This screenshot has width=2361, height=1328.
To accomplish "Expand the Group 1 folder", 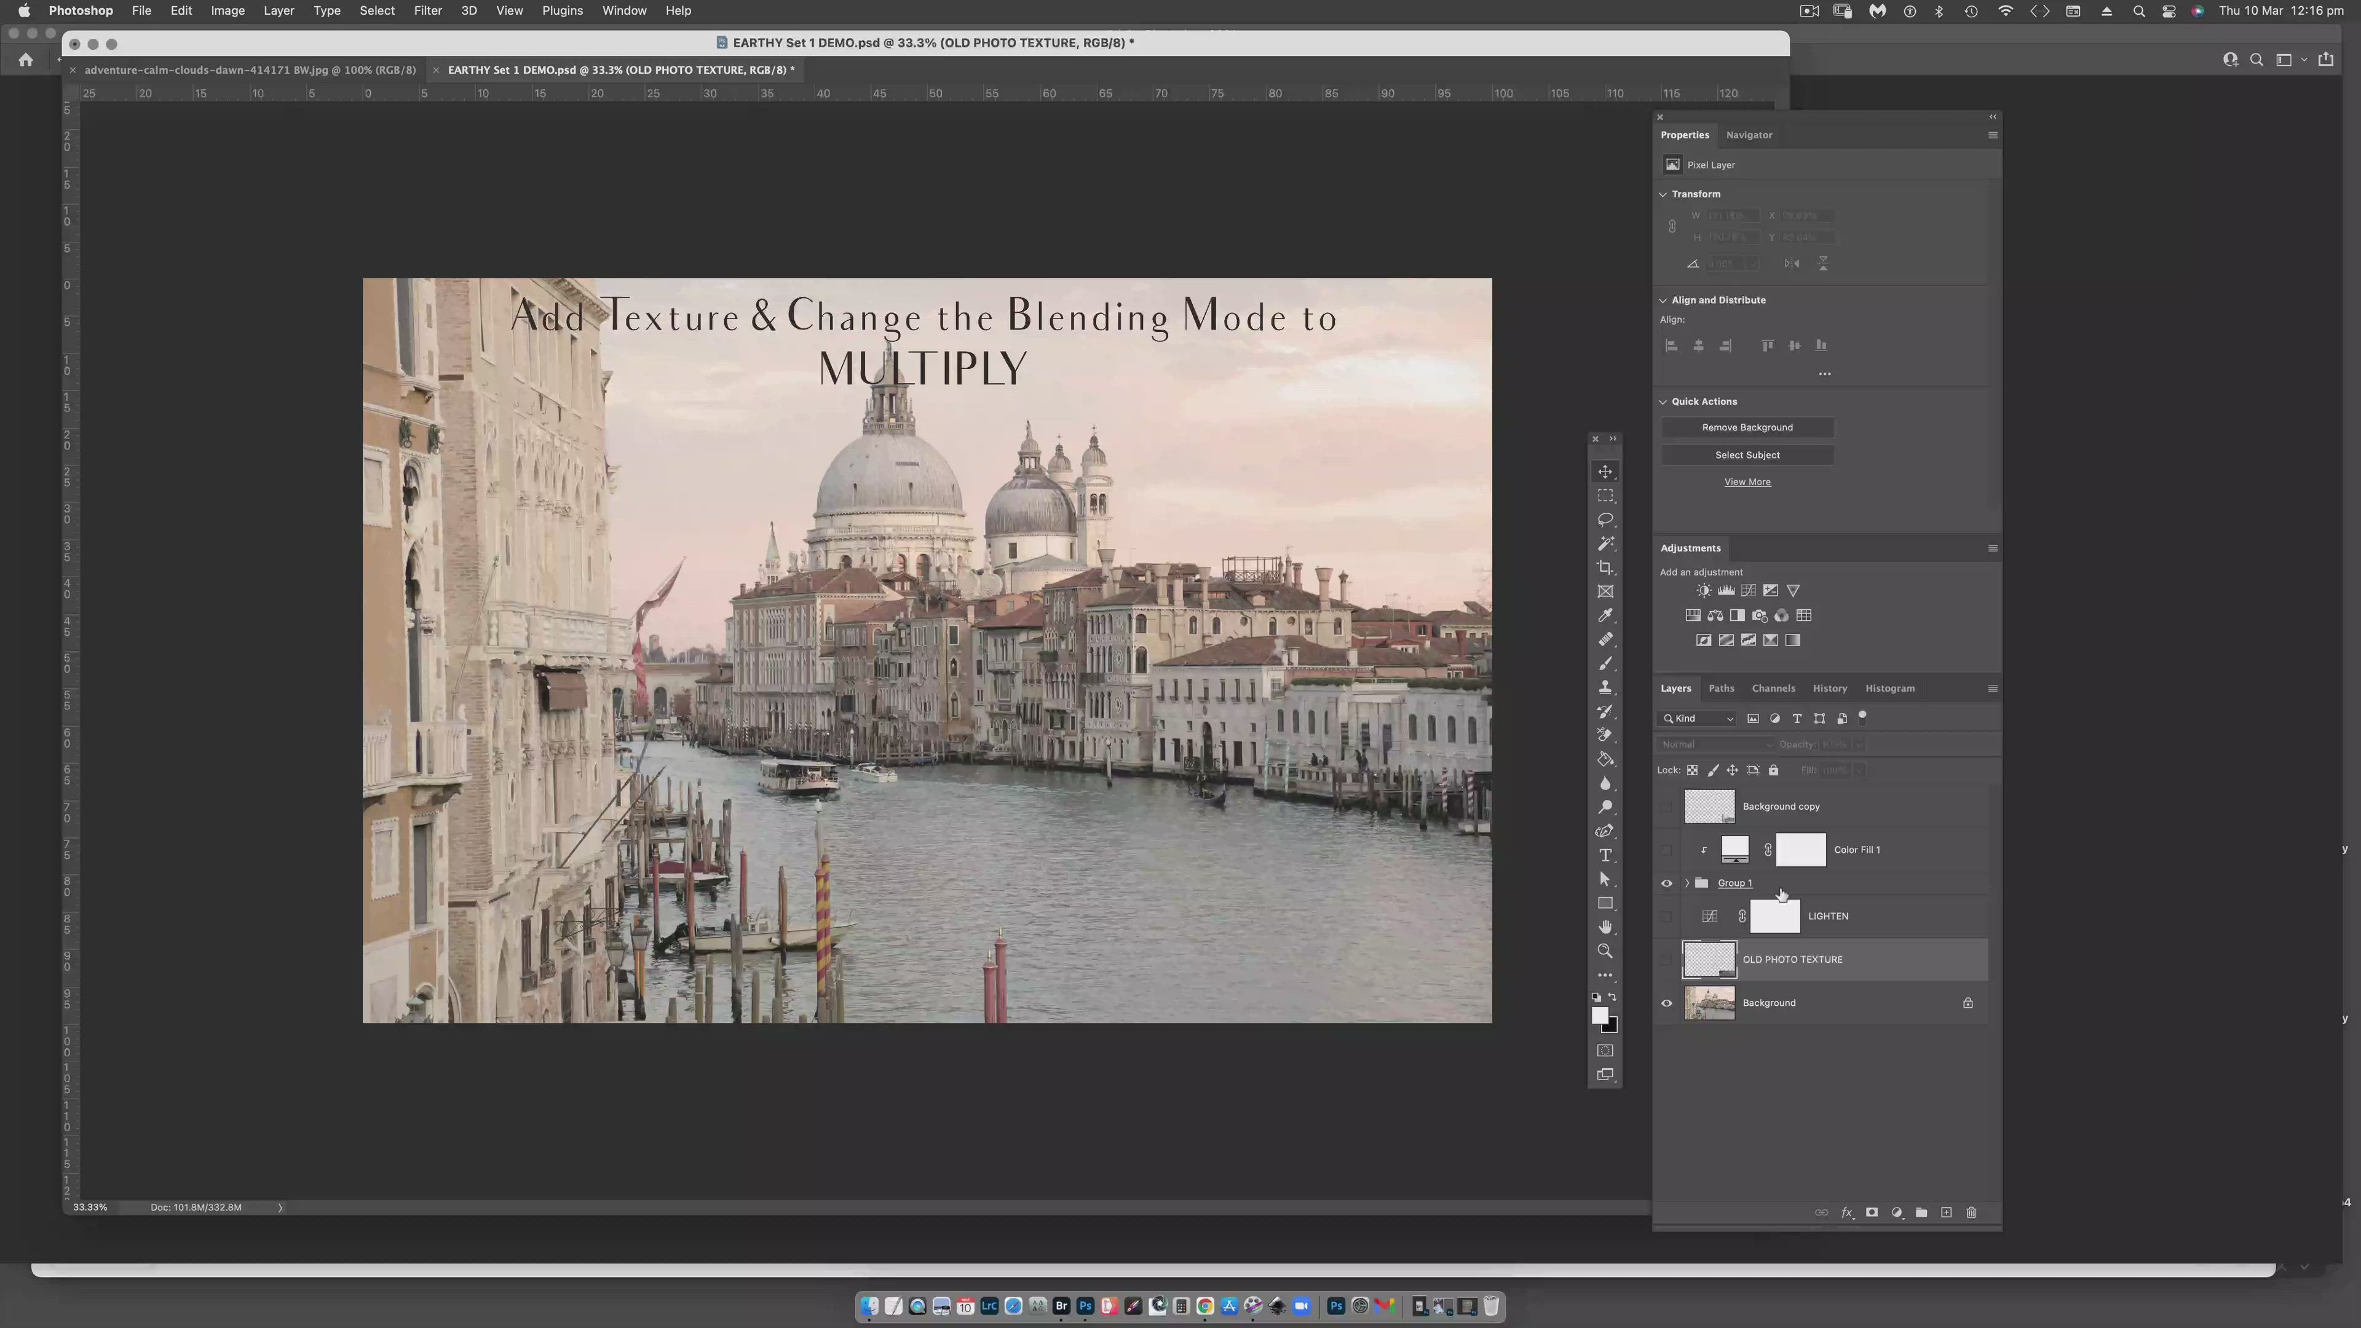I will (x=1687, y=883).
